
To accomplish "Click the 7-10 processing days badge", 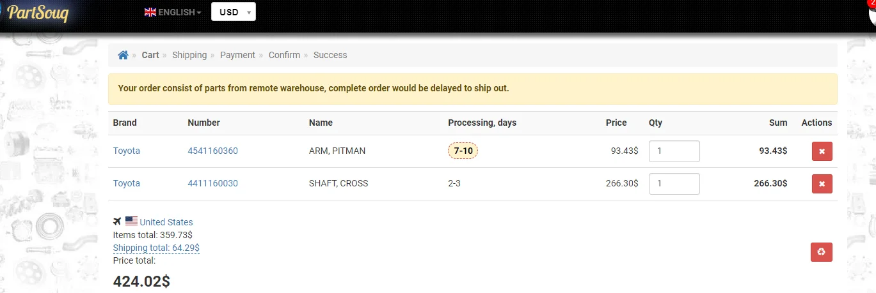I will coord(463,151).
